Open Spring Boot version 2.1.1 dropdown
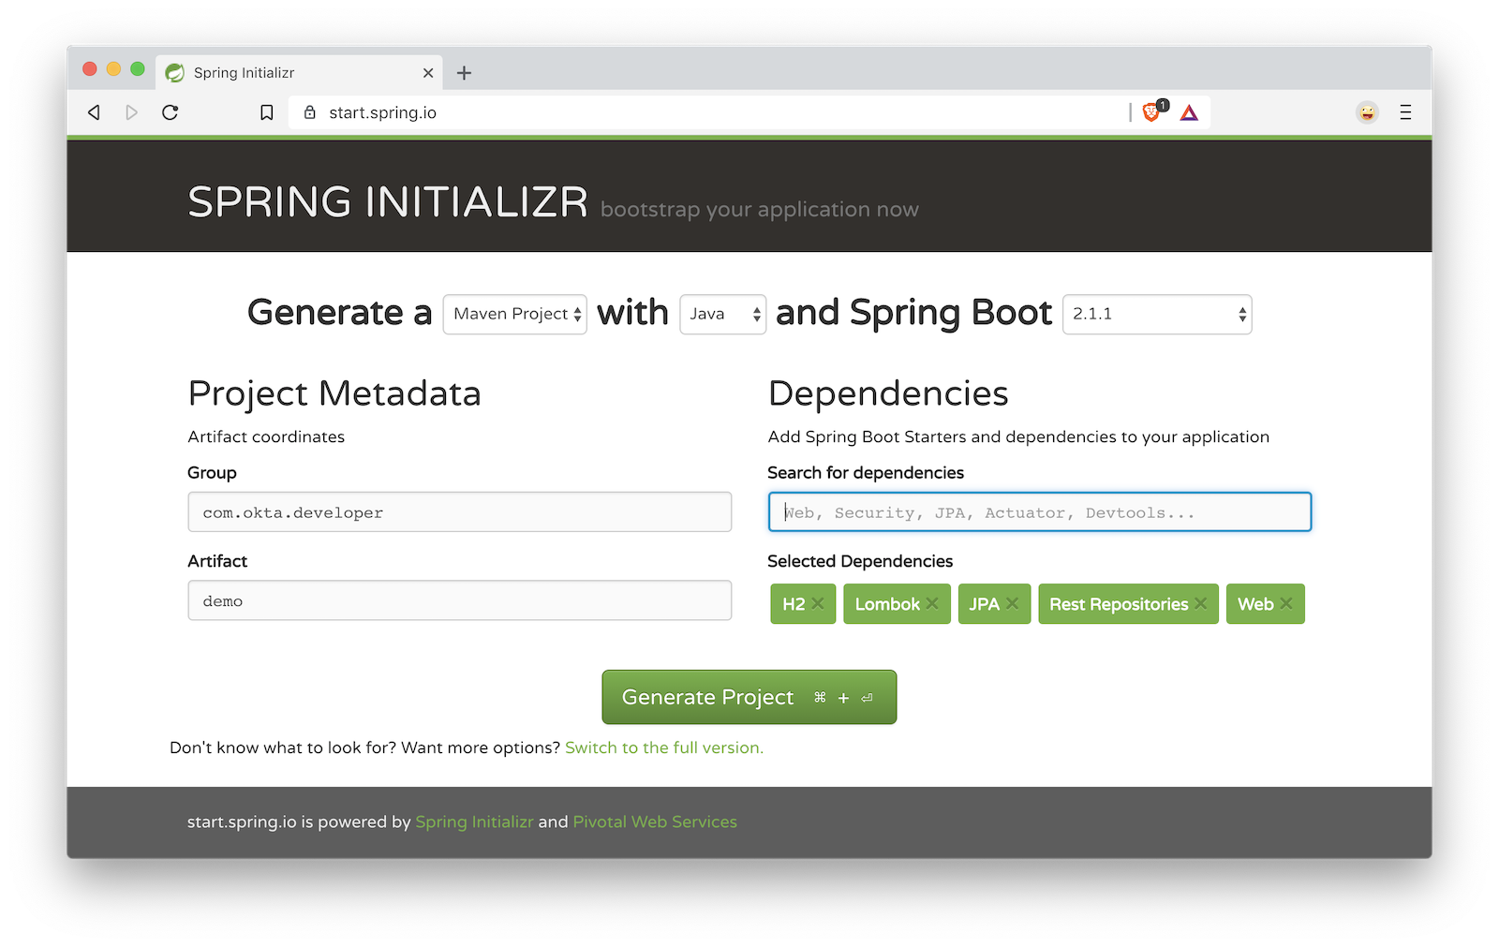 tap(1156, 315)
